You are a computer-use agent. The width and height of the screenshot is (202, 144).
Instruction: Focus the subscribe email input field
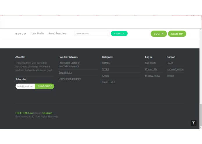[25, 86]
